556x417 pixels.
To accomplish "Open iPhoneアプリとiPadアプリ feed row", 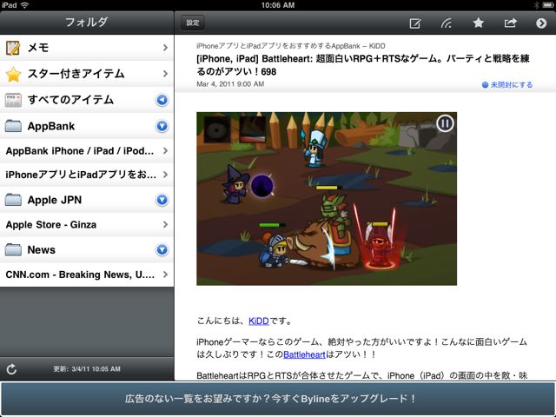I will (x=87, y=175).
